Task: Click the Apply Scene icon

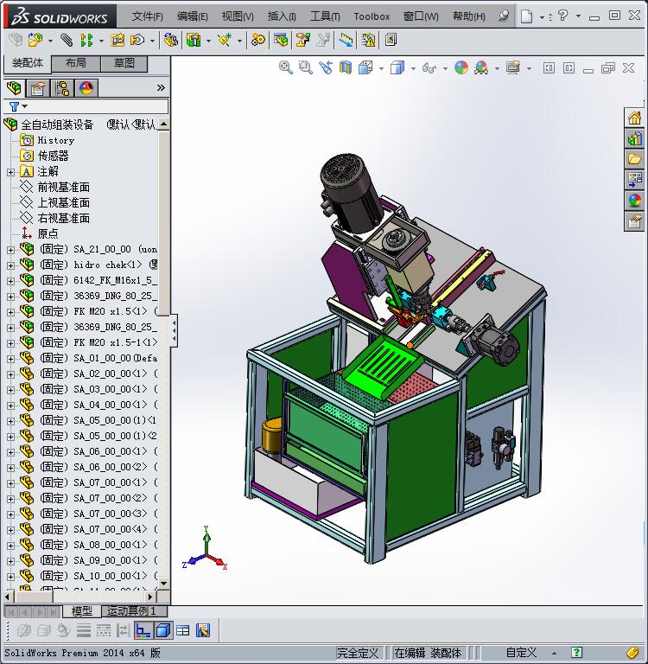Action: pyautogui.click(x=480, y=67)
